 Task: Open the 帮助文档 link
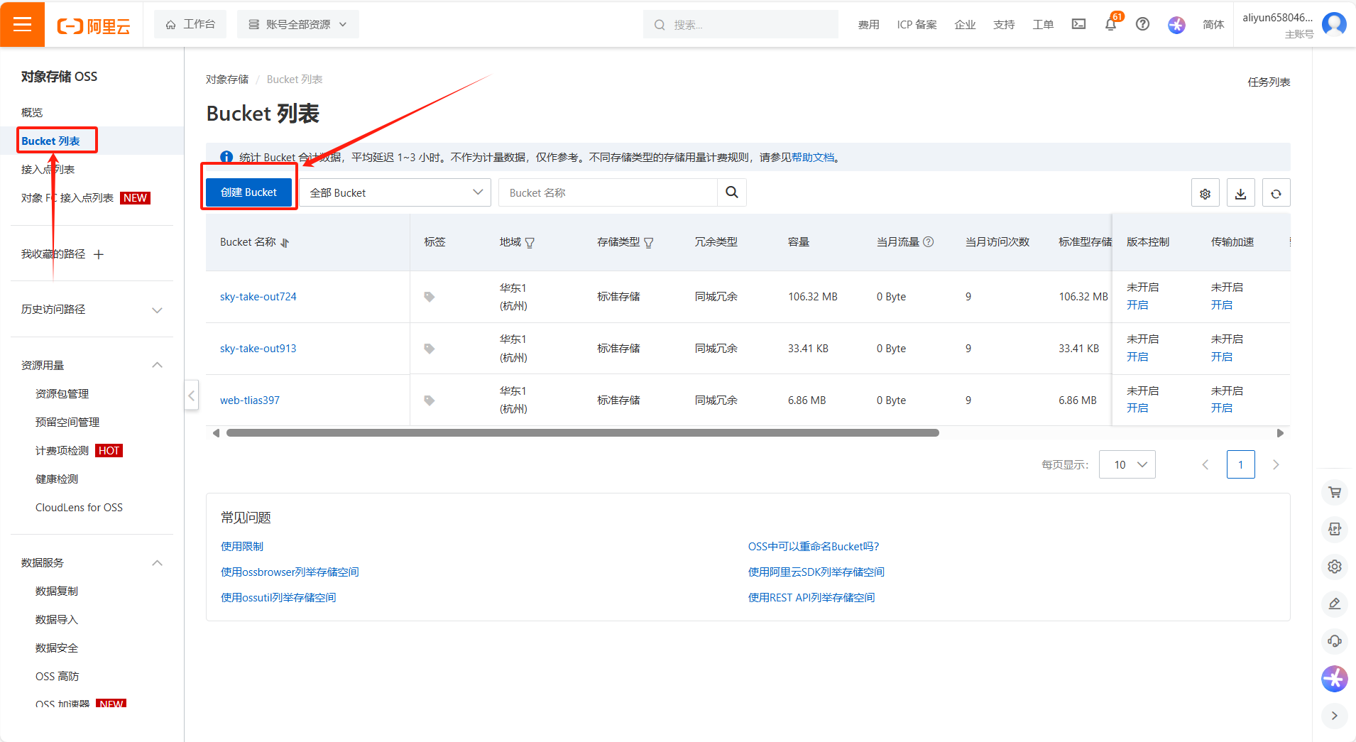(x=813, y=157)
